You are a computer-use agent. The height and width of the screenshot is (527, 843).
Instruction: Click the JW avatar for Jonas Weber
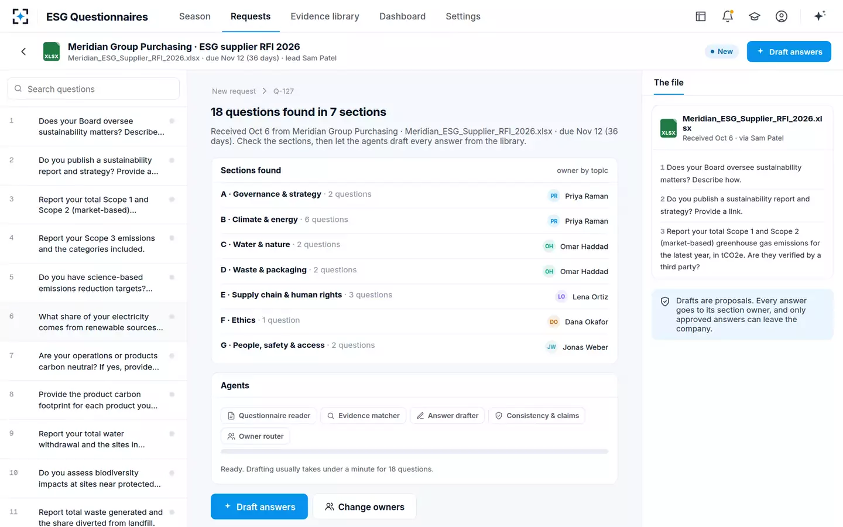(551, 347)
